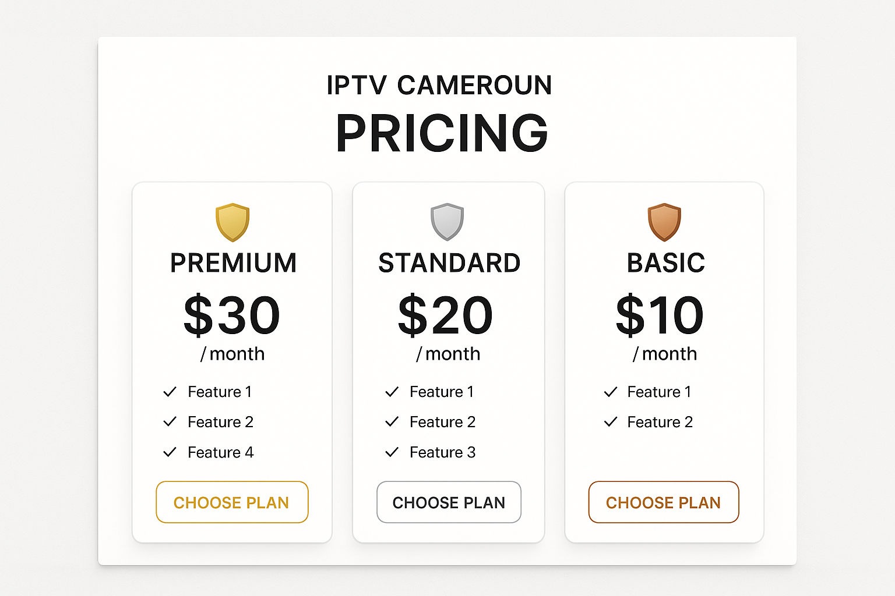Viewport: 895px width, 596px height.
Task: Click the gold Premium shield icon
Action: 232,222
